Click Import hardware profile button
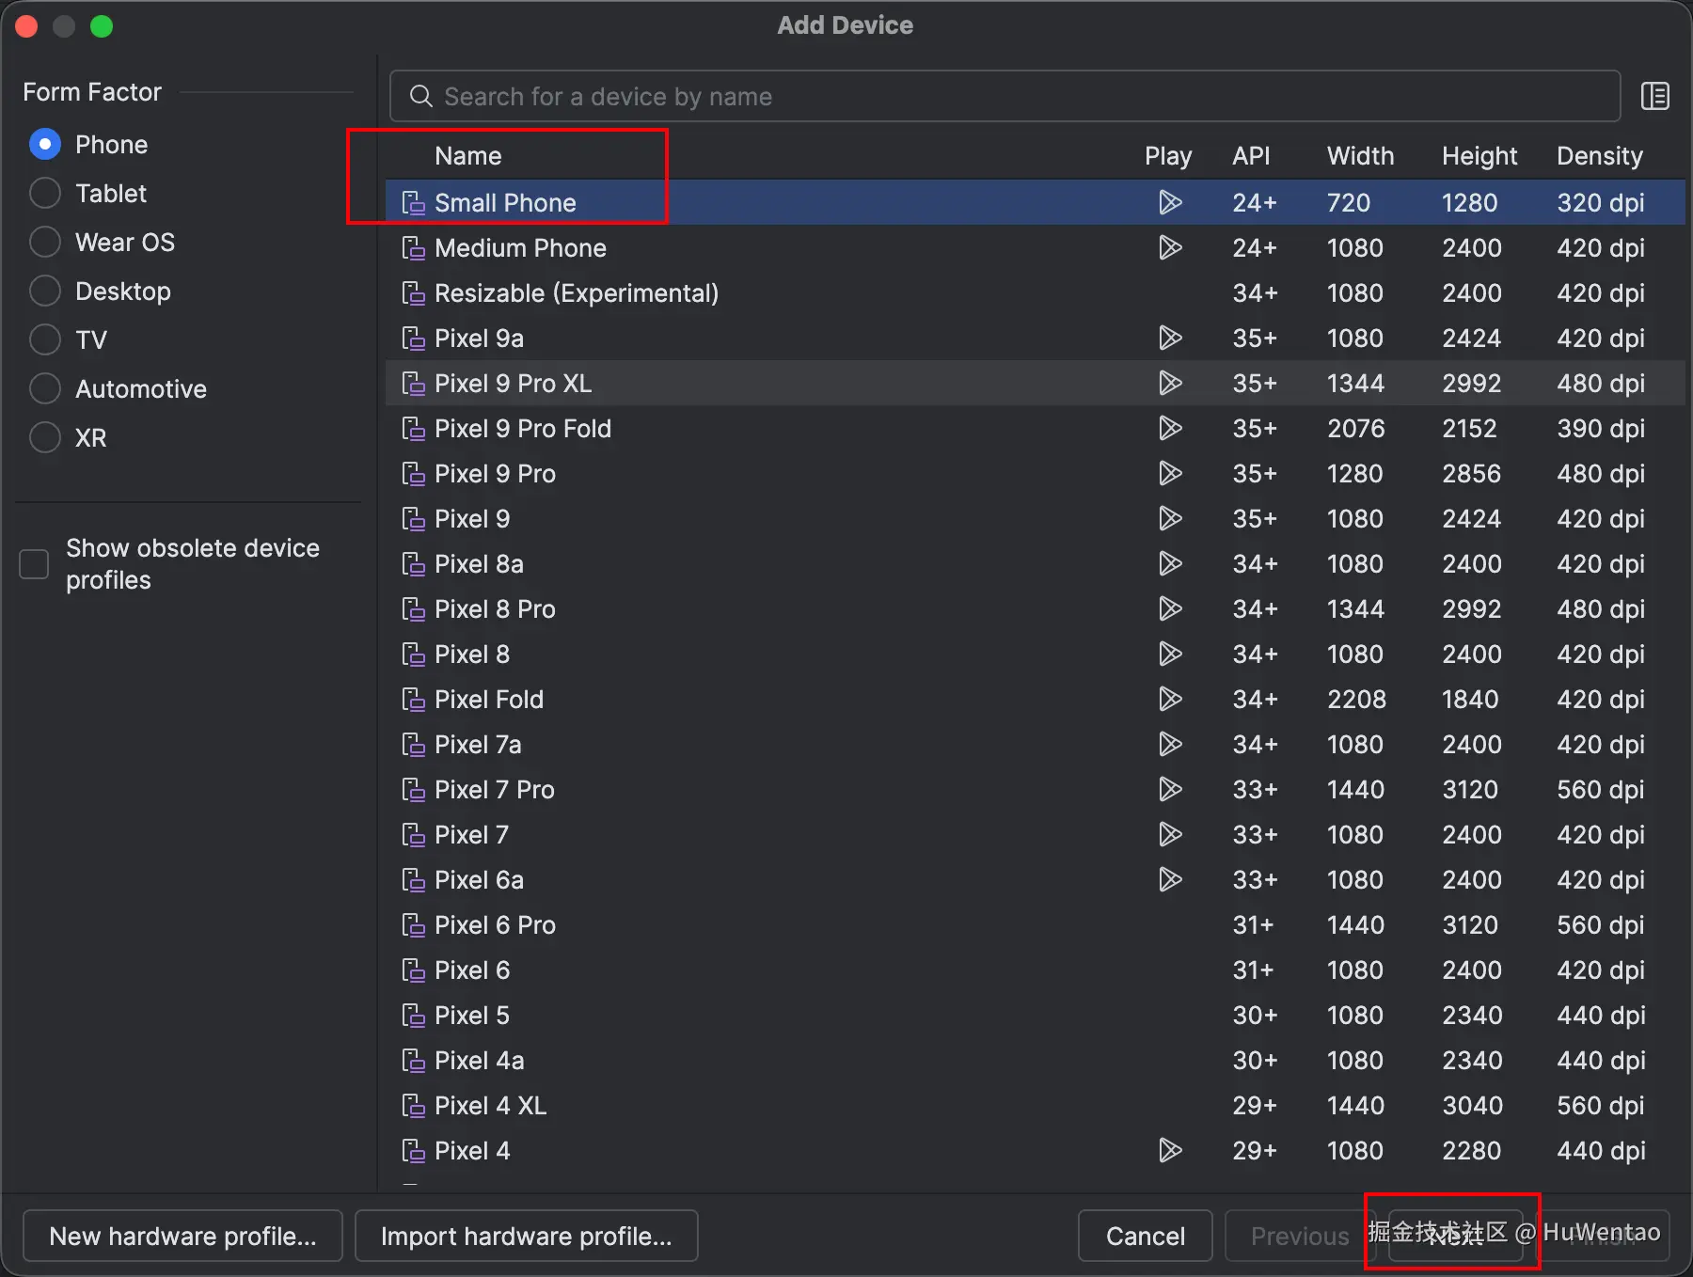The image size is (1693, 1277). (526, 1236)
